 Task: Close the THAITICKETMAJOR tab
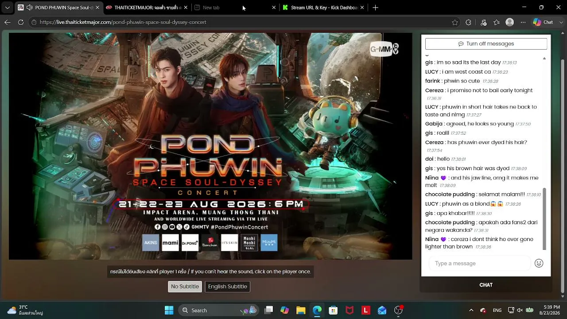186,8
